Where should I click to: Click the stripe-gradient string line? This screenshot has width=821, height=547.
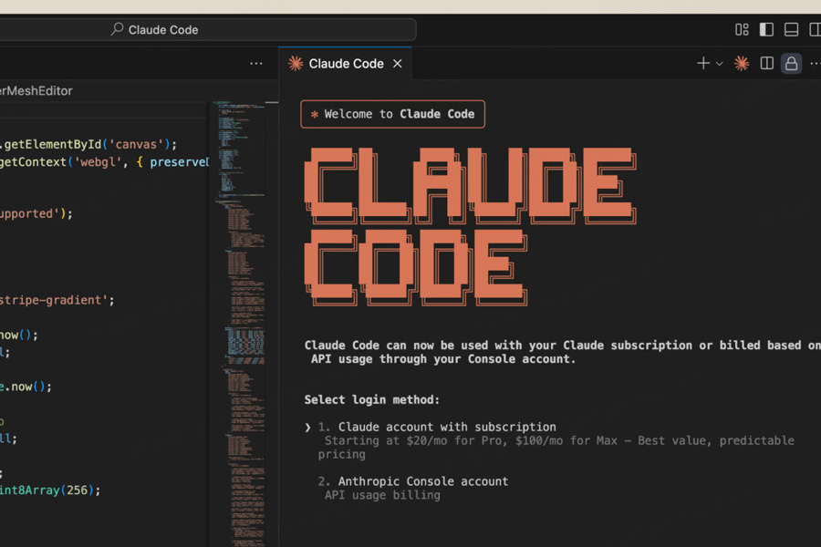pyautogui.click(x=57, y=301)
